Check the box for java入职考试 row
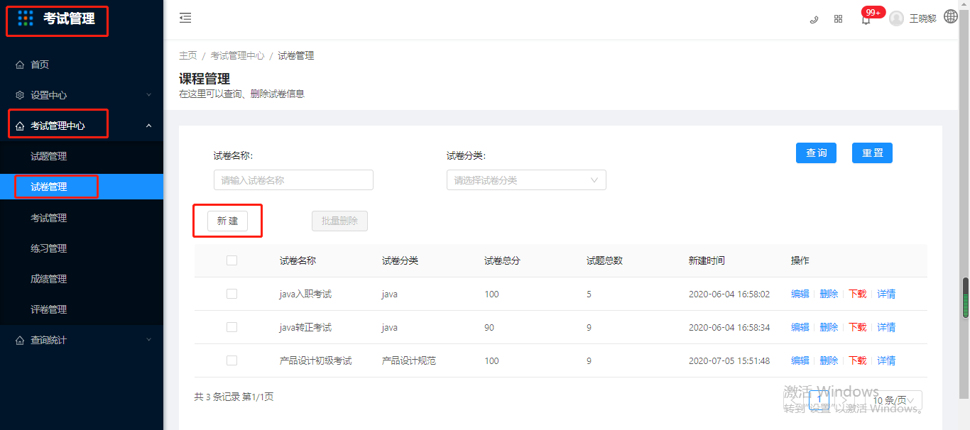970x430 pixels. pos(231,294)
